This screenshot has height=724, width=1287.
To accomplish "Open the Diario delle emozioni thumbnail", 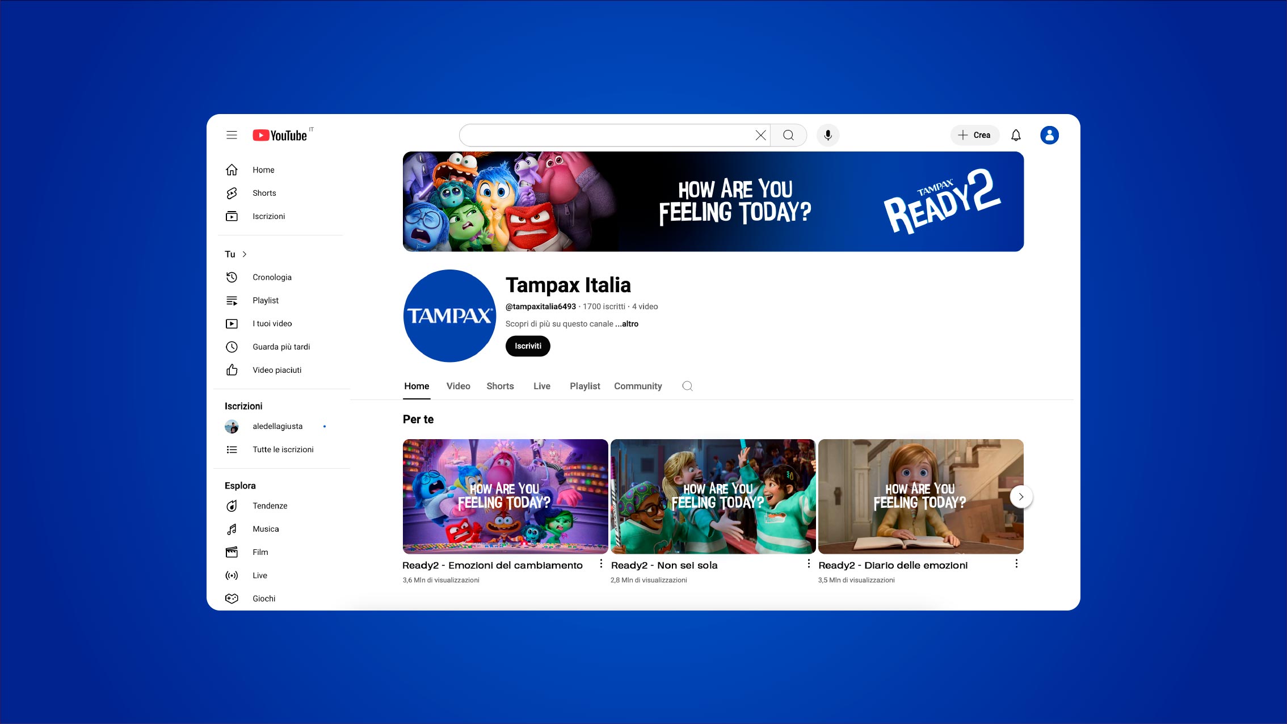I will [x=920, y=496].
